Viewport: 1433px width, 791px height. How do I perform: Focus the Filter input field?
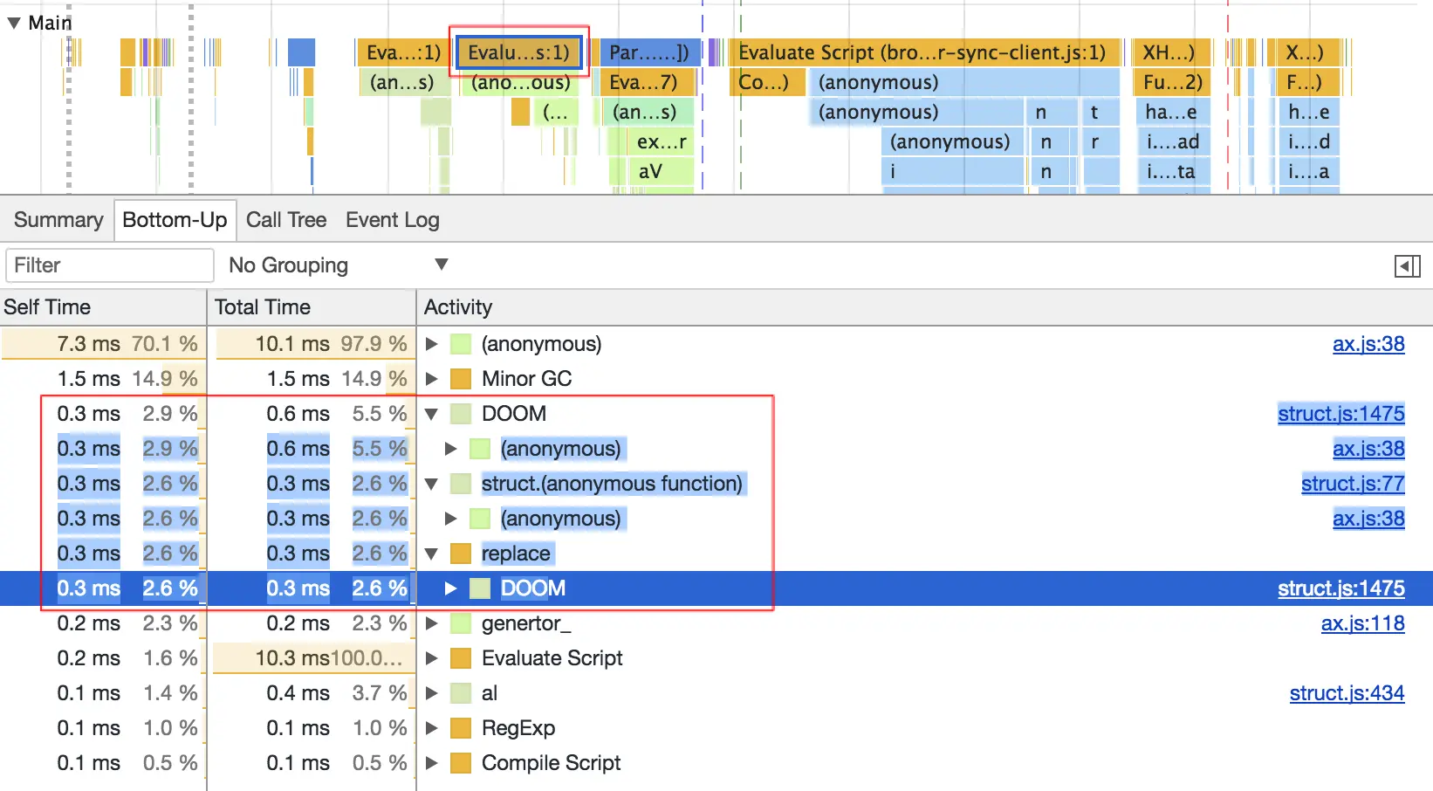(x=109, y=265)
